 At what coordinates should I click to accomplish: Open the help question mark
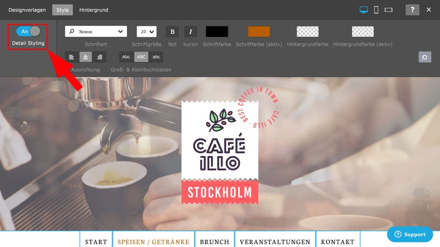point(412,10)
